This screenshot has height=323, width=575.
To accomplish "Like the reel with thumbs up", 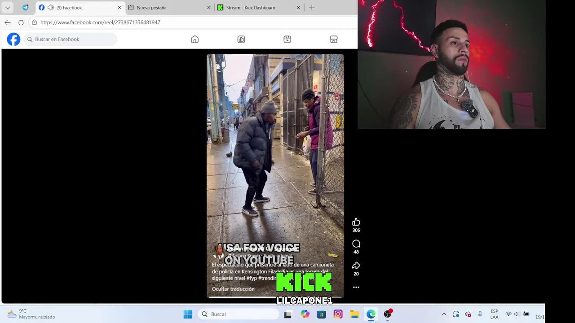I will 356,222.
